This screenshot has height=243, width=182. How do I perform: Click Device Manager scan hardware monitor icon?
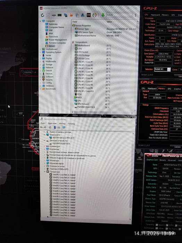coord(64,127)
